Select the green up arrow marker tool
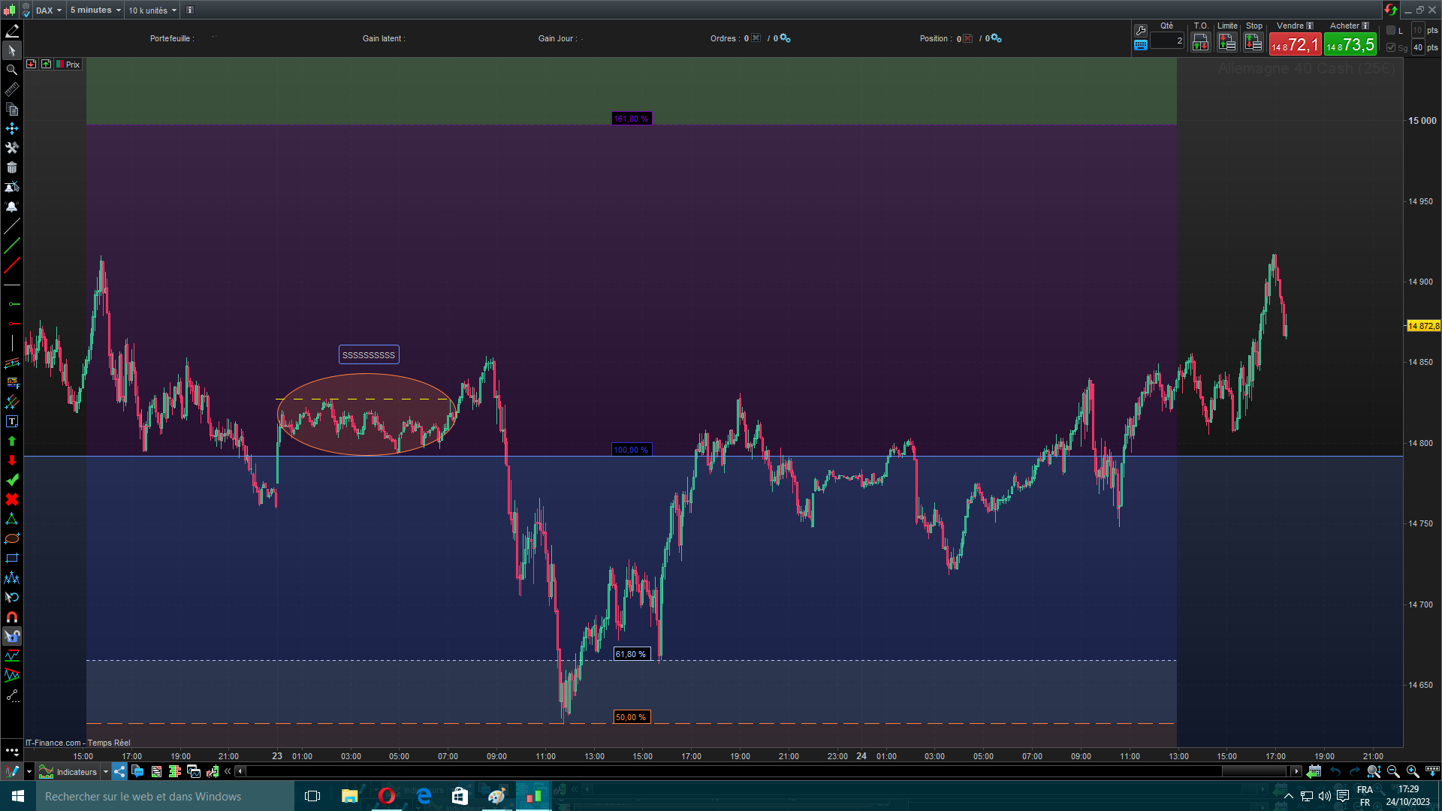Screen dimensions: 1442x811 click(x=12, y=442)
